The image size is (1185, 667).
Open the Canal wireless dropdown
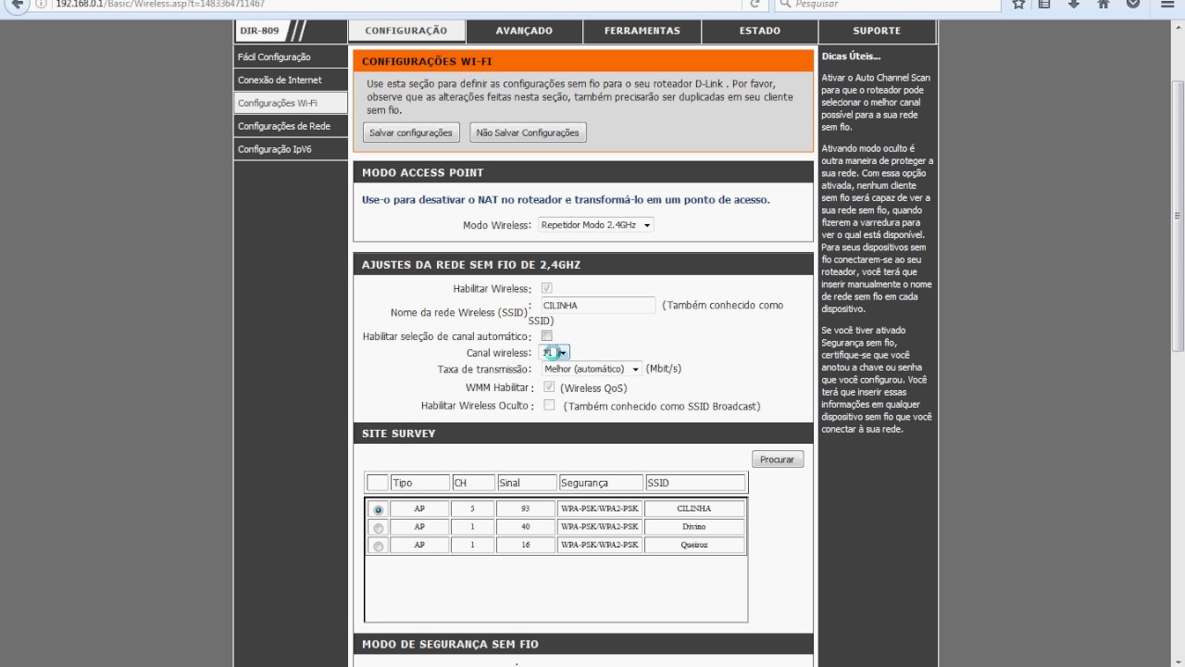pyautogui.click(x=555, y=353)
